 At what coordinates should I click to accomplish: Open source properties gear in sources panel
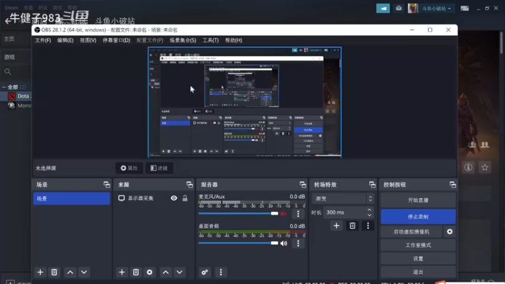(x=150, y=272)
